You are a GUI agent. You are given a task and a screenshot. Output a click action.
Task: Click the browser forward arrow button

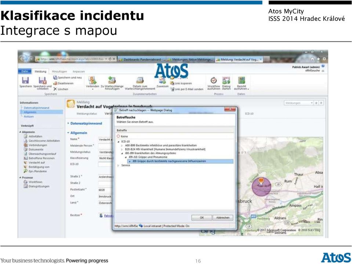31,59
